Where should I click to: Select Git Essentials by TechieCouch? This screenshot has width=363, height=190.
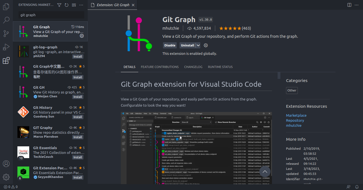(x=50, y=152)
